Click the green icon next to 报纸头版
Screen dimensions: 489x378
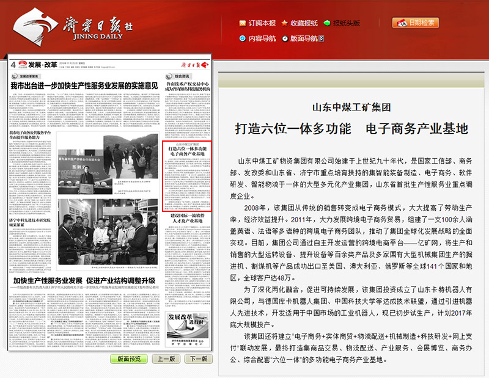click(x=327, y=23)
